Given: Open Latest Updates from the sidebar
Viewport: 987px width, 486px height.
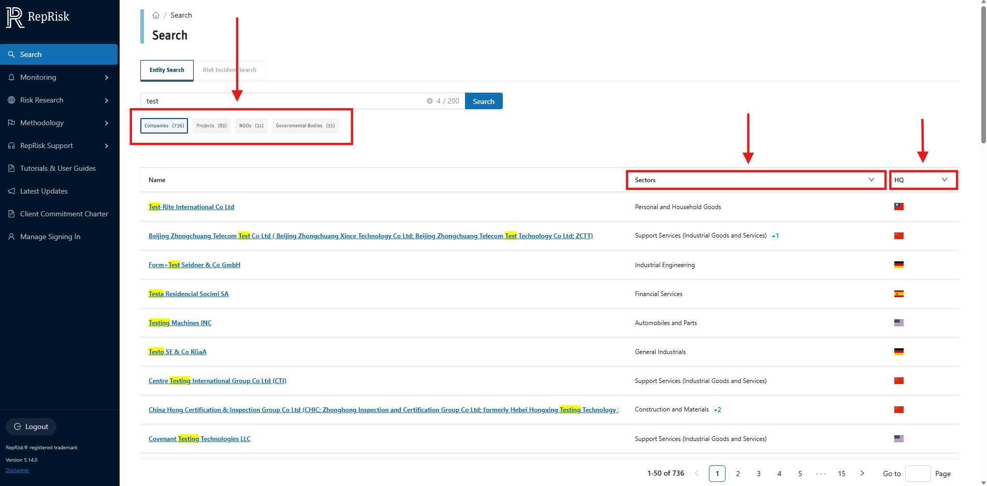Looking at the screenshot, I should pos(44,191).
